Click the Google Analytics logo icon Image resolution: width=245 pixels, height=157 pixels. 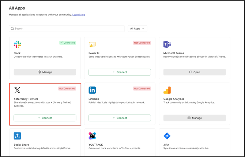point(167,90)
